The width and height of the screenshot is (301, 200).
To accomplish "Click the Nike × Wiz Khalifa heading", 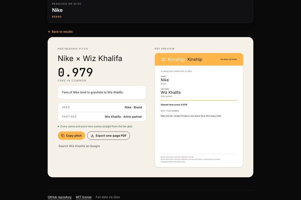I will [x=90, y=58].
